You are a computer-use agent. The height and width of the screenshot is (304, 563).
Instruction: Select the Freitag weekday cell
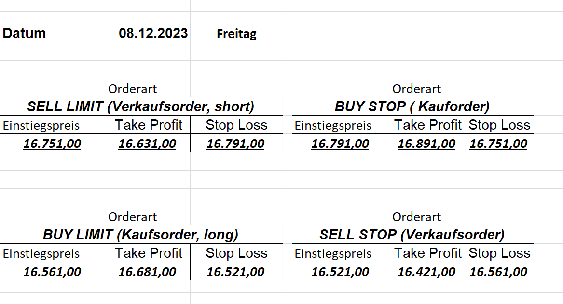236,34
